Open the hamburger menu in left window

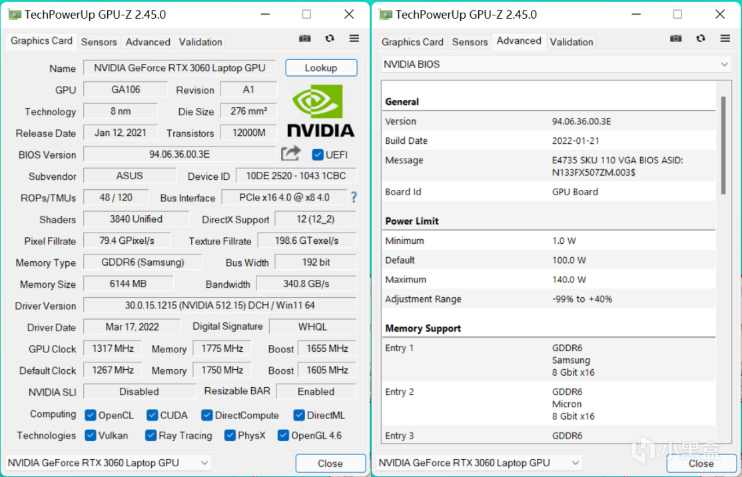click(354, 39)
